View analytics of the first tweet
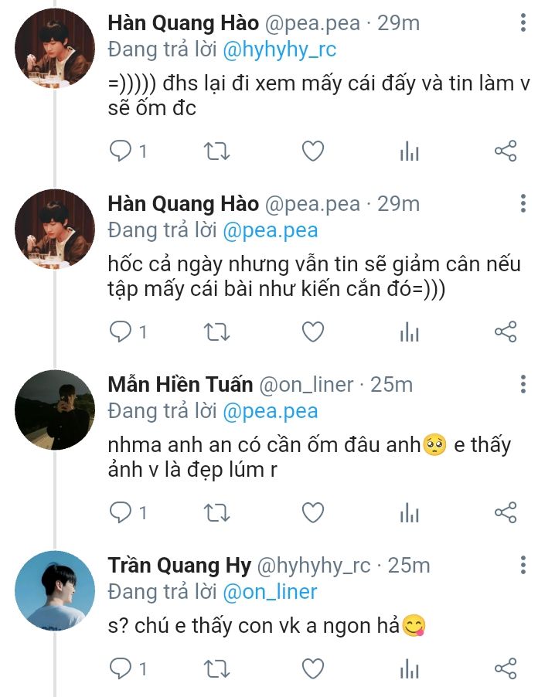Viewport: 555px width, 697px height. tap(409, 151)
